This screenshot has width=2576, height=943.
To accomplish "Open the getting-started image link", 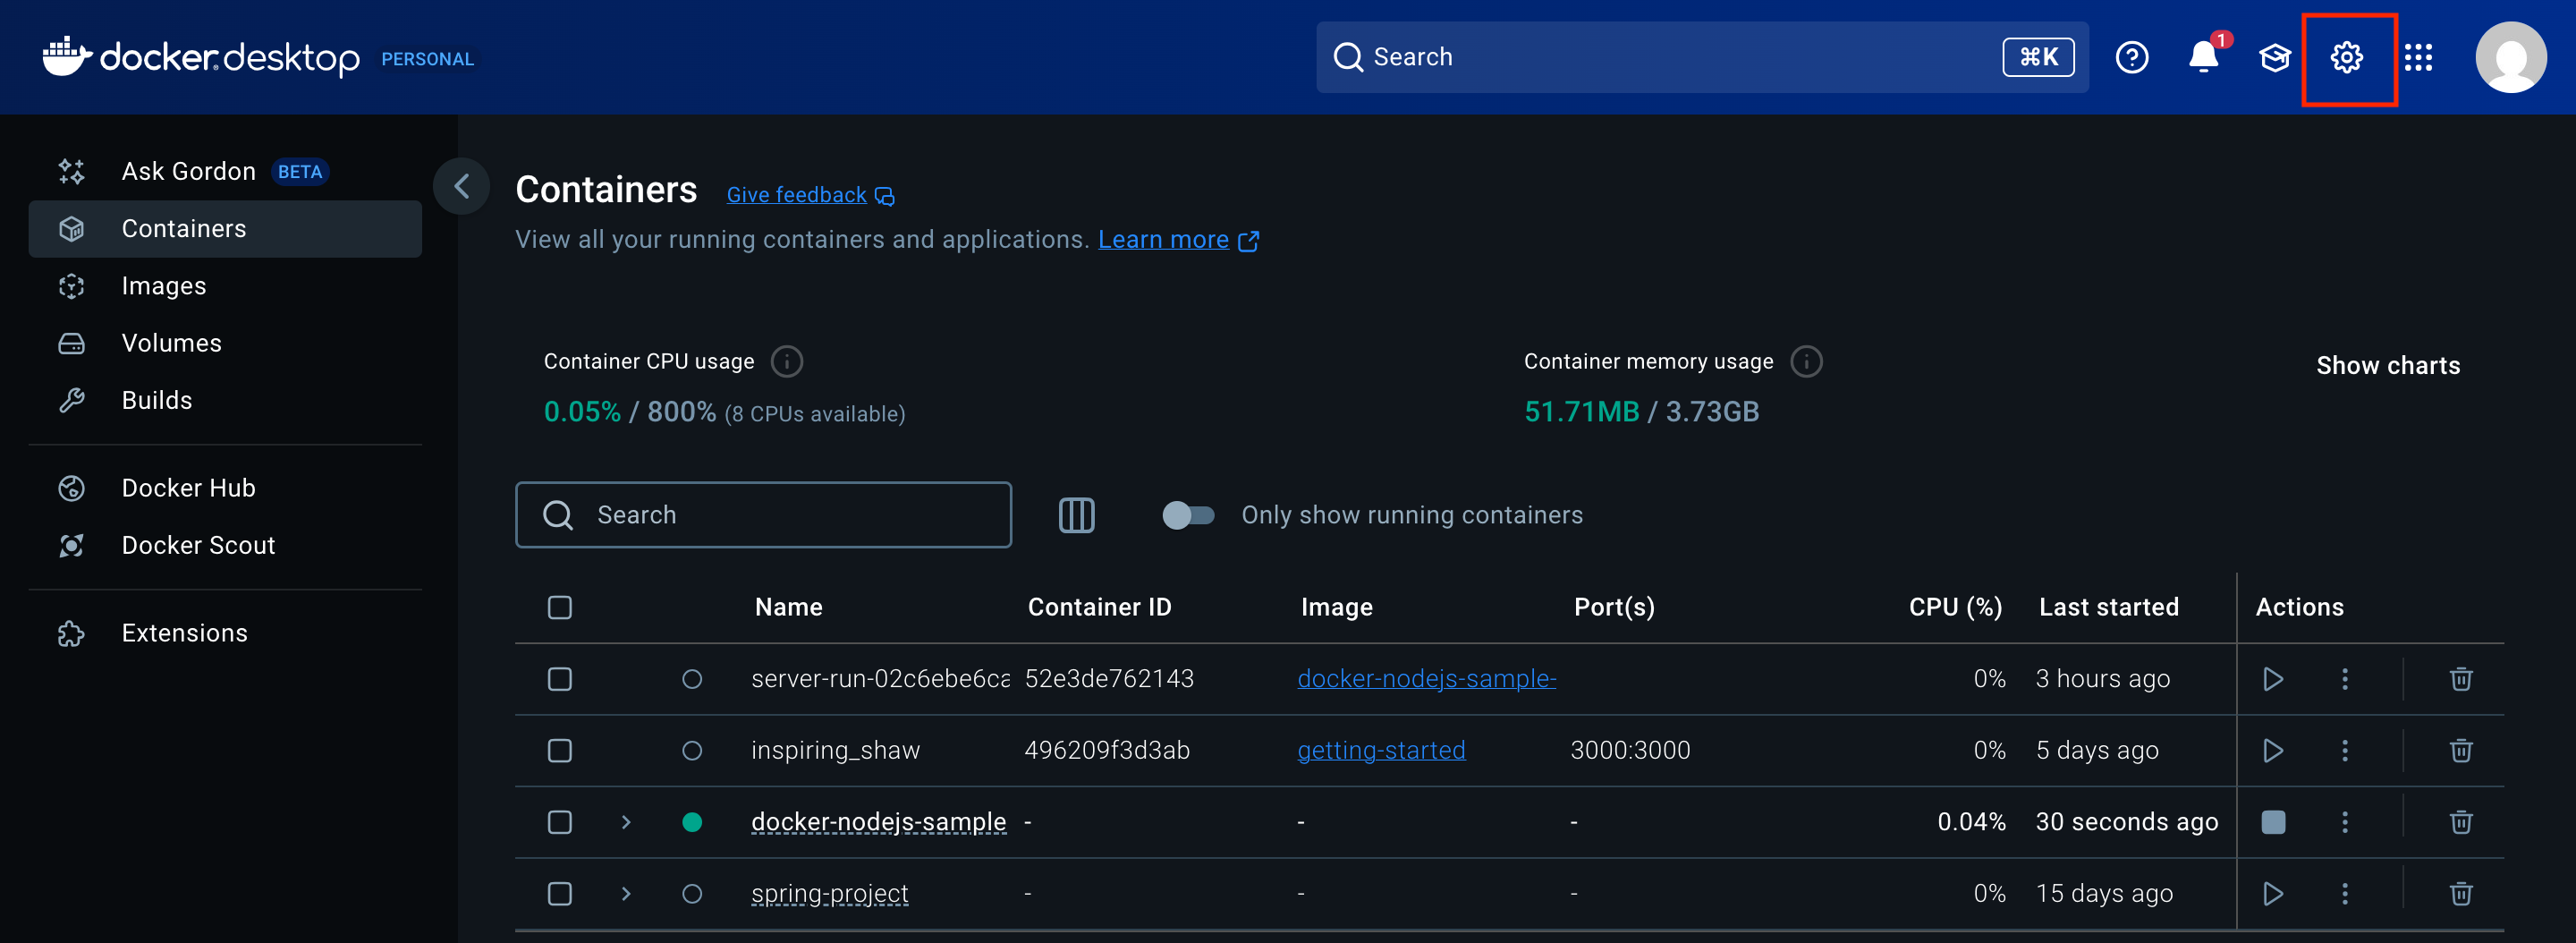I will tap(1381, 750).
